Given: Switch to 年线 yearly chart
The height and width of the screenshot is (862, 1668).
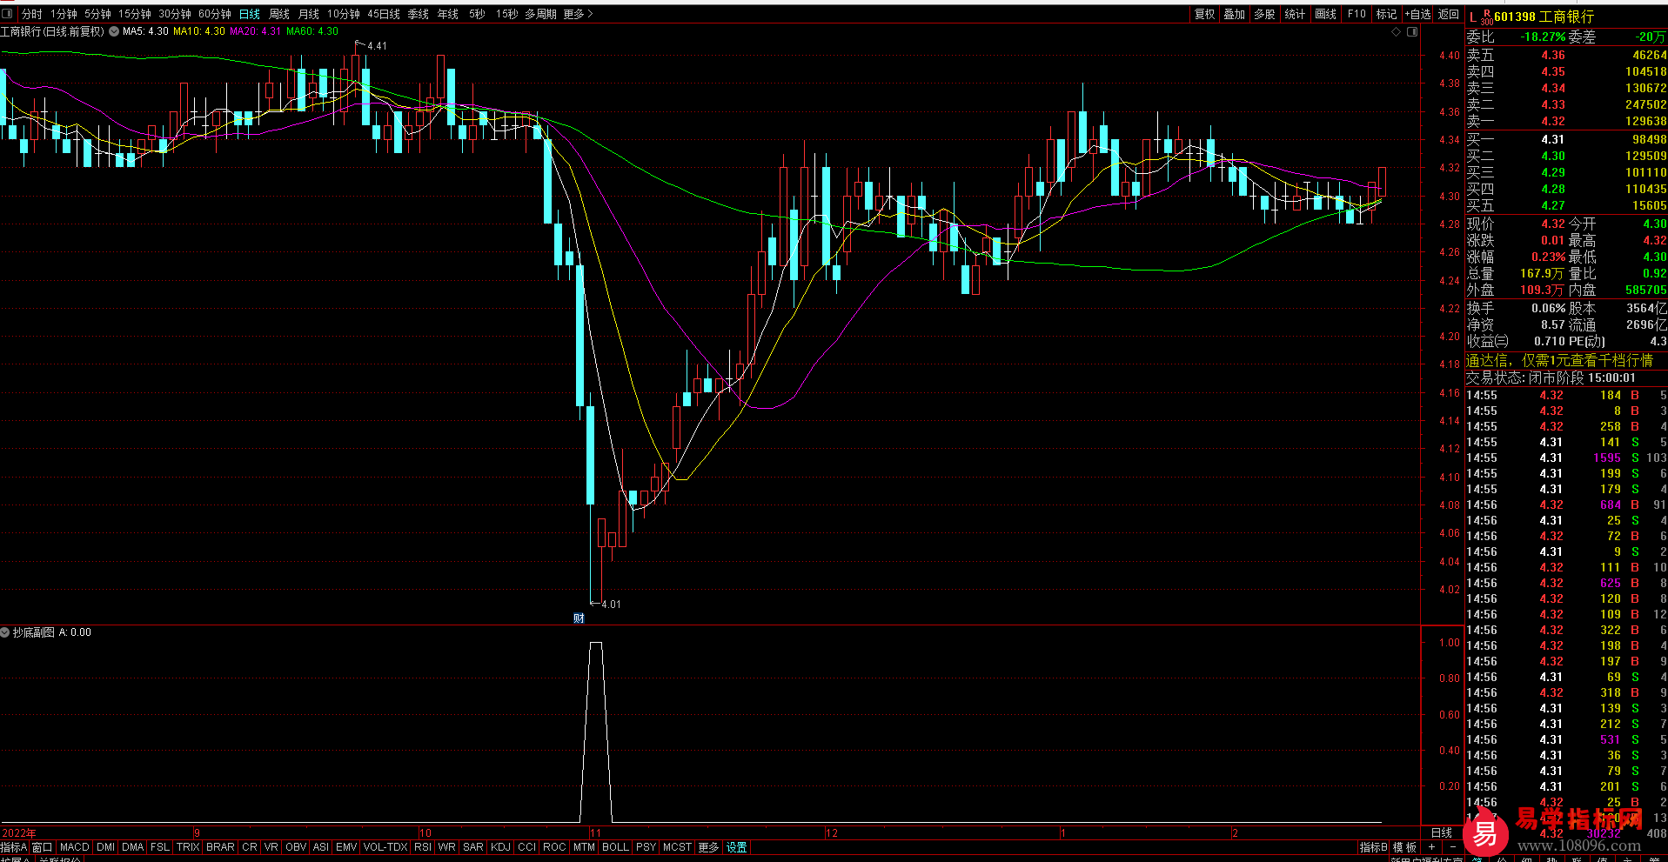Looking at the screenshot, I should (448, 14).
